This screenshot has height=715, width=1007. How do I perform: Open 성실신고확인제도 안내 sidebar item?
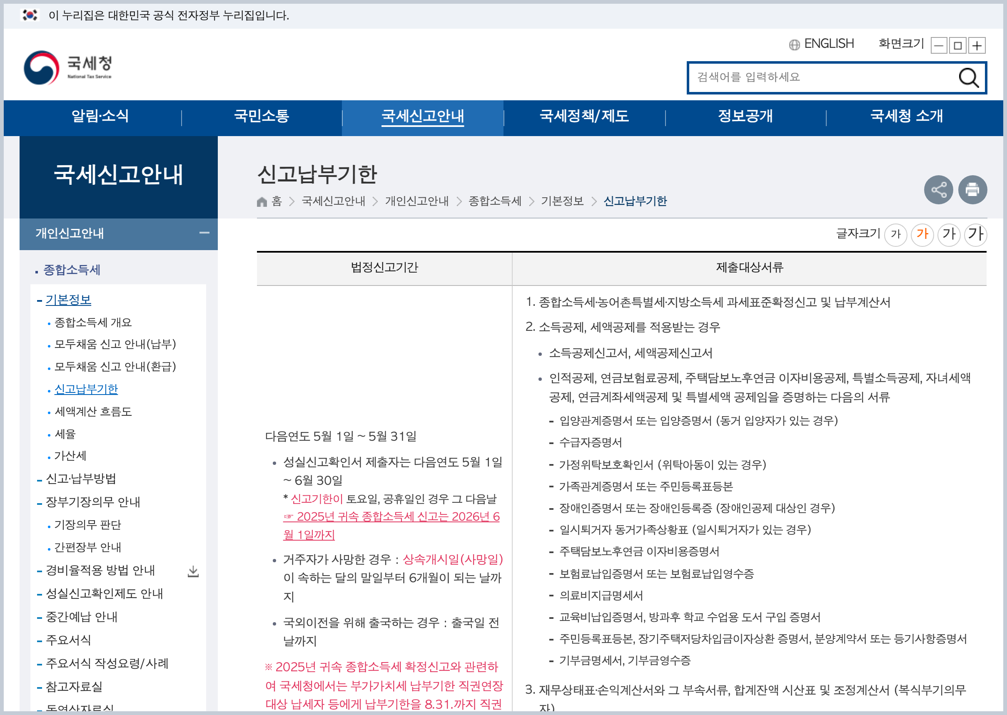point(105,593)
